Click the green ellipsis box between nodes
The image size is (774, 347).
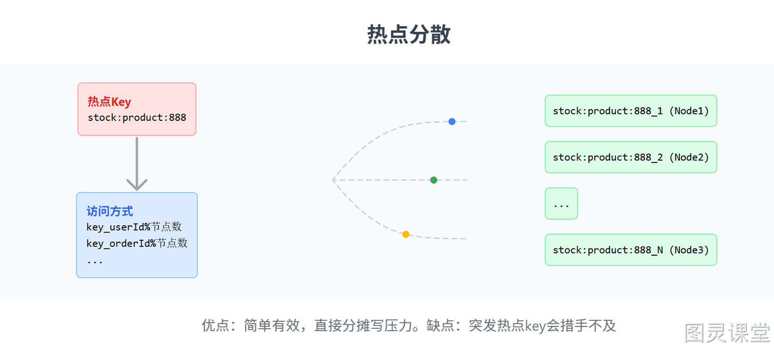561,203
